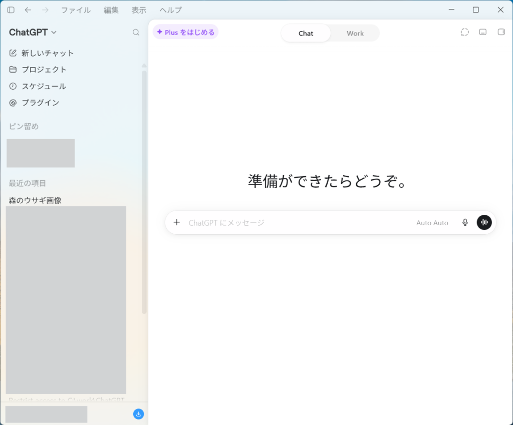Open the sidebar search magnifier icon

[136, 33]
